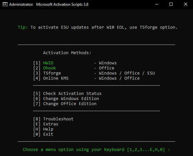Click the ESU updates tip text
The image size is (193, 156).
(x=103, y=27)
